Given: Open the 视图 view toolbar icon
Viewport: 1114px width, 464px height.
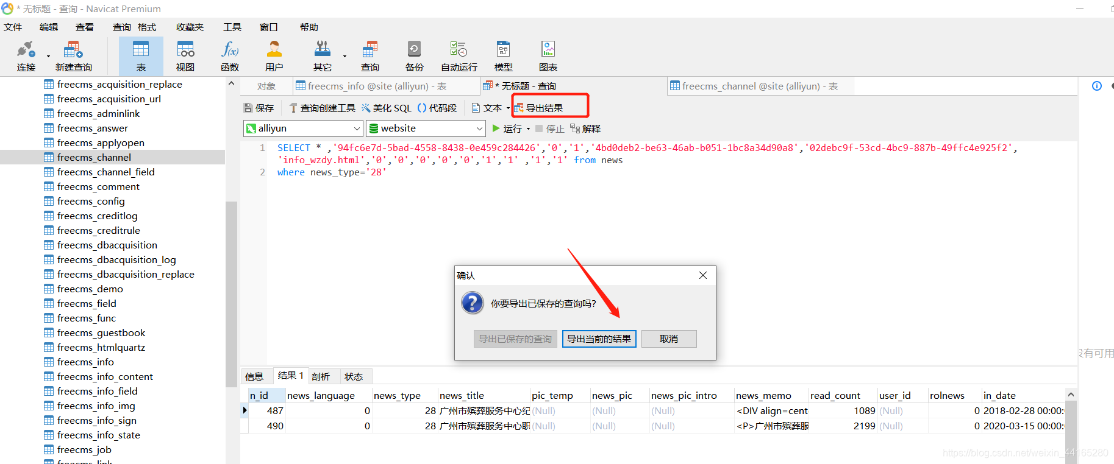Looking at the screenshot, I should (185, 56).
